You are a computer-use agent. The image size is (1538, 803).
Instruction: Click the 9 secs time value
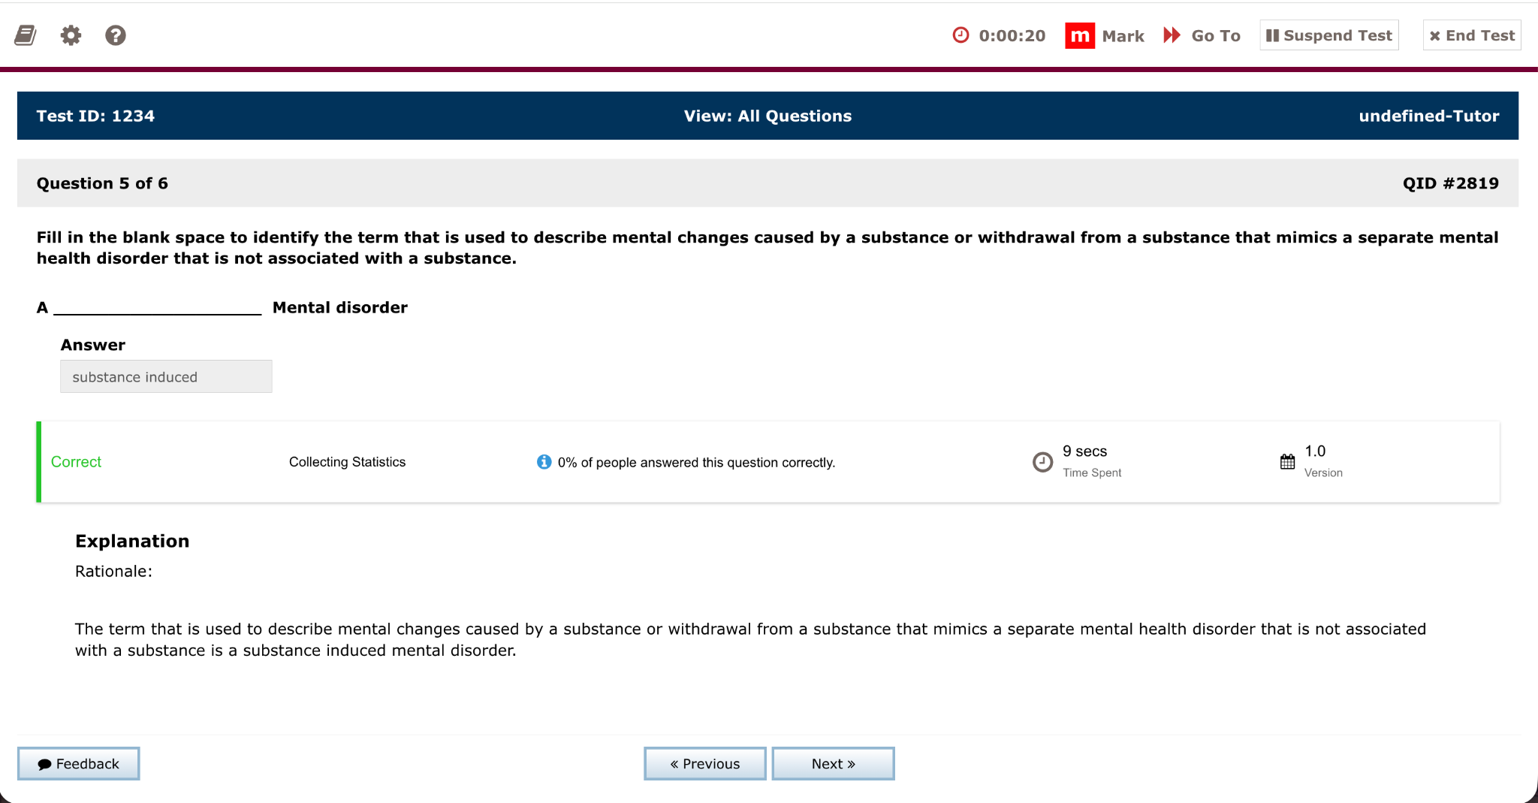pyautogui.click(x=1084, y=451)
